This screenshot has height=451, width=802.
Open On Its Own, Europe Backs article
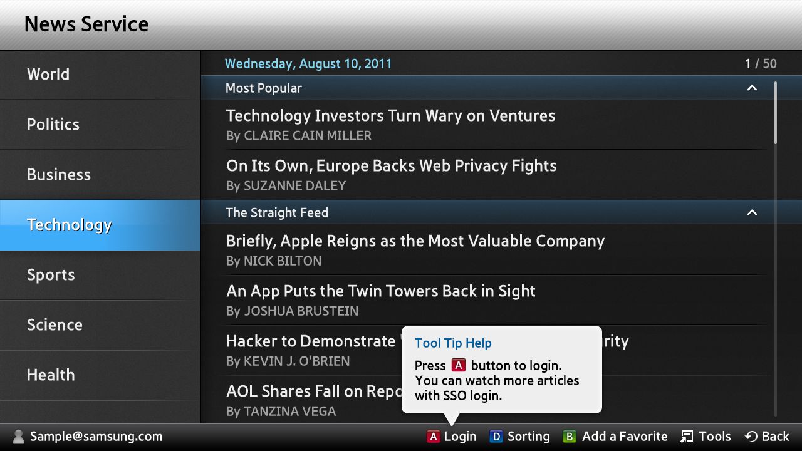tap(484, 175)
